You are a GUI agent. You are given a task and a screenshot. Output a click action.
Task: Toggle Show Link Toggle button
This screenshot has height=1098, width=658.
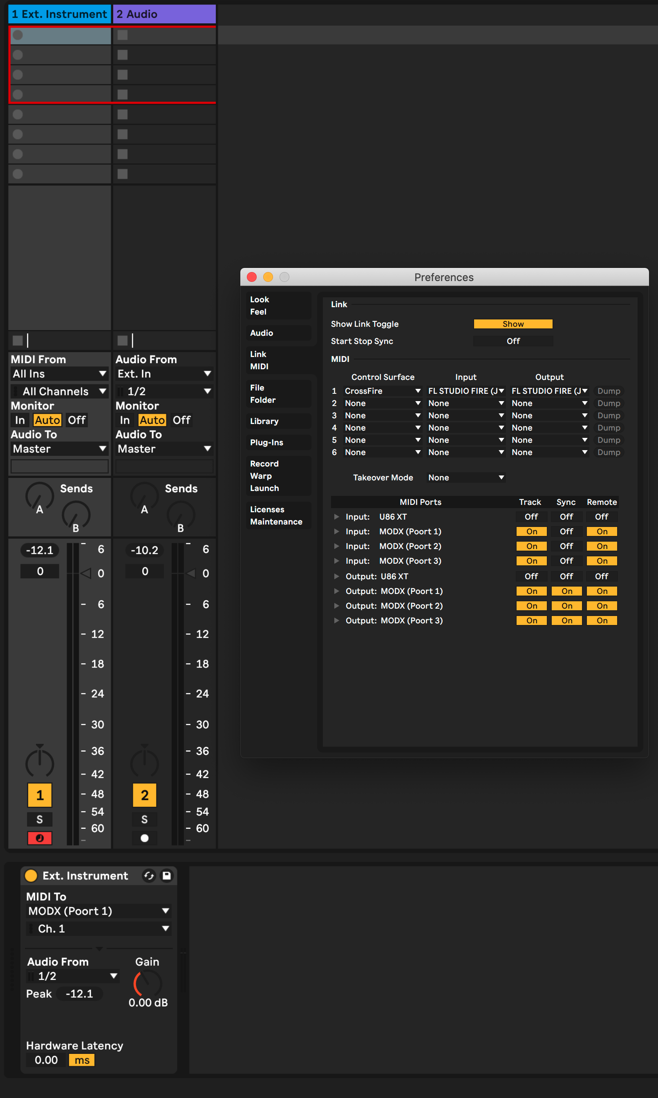click(x=513, y=324)
